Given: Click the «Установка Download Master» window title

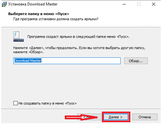Looking at the screenshot, I should pyautogui.click(x=33, y=4).
